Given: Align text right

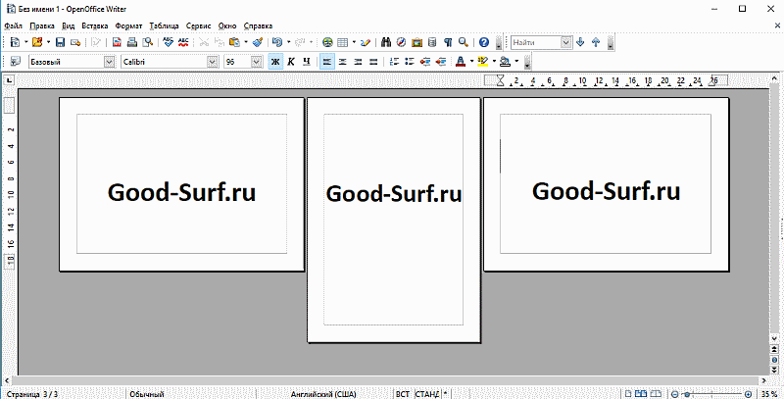Looking at the screenshot, I should pos(358,62).
